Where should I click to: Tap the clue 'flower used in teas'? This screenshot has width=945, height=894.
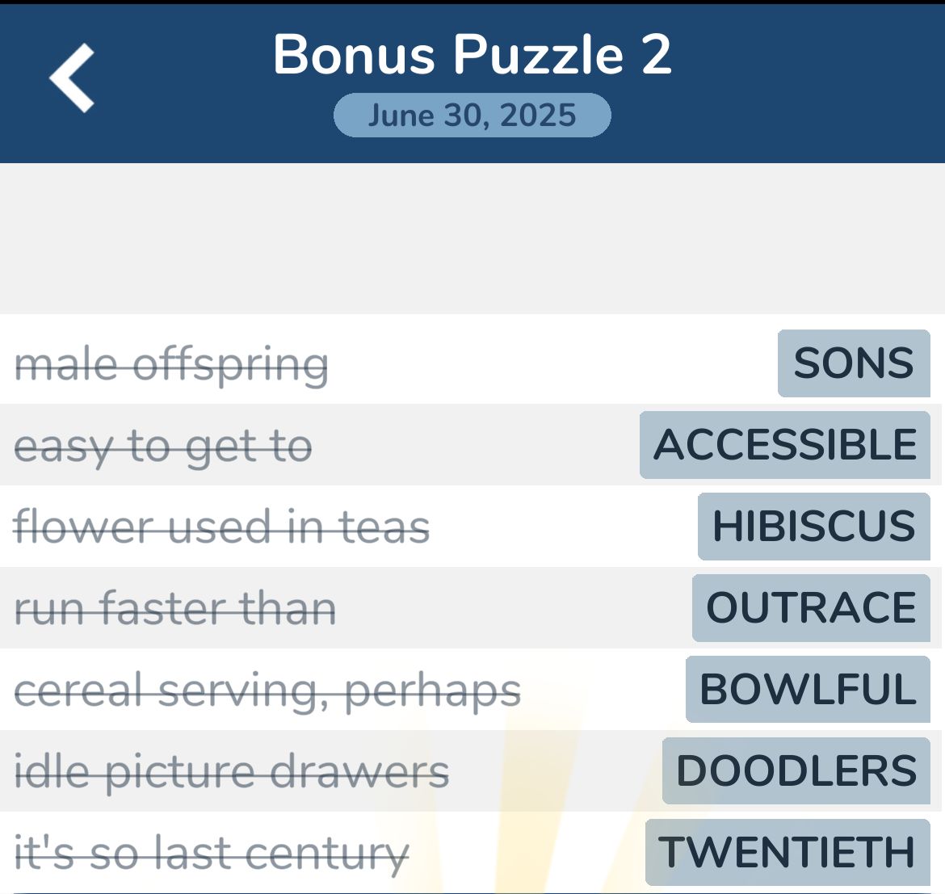tap(222, 527)
